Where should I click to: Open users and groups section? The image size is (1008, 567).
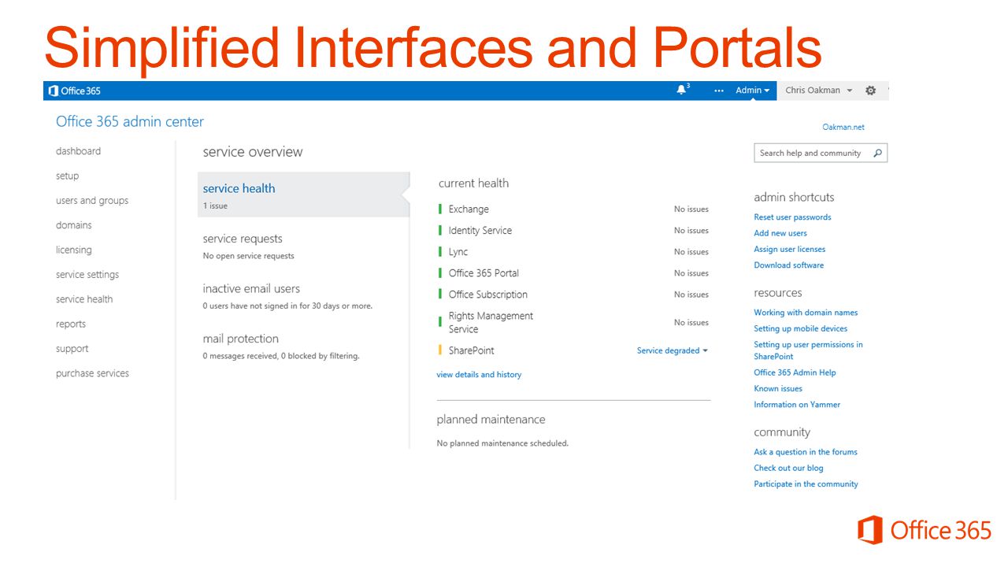point(92,201)
